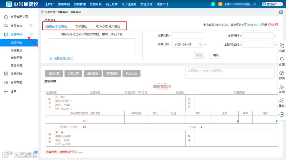
Task: Click the 开票日期 date field
Action: click(188, 45)
